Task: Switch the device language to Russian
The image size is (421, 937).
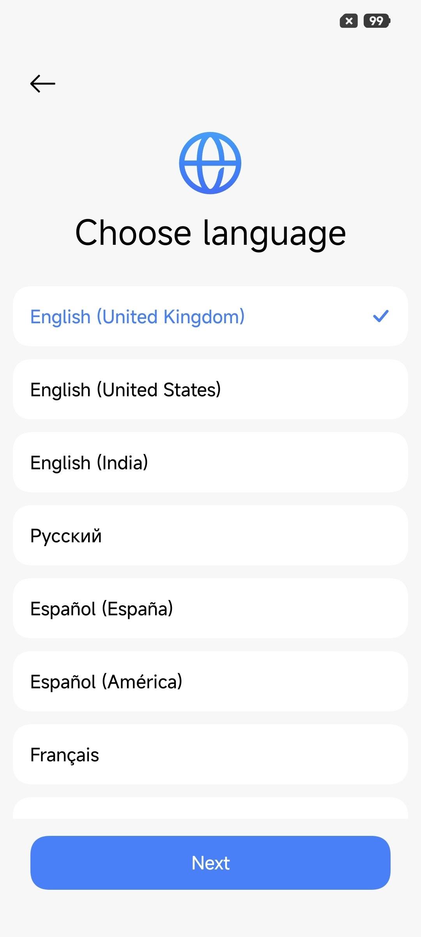Action: (x=210, y=536)
